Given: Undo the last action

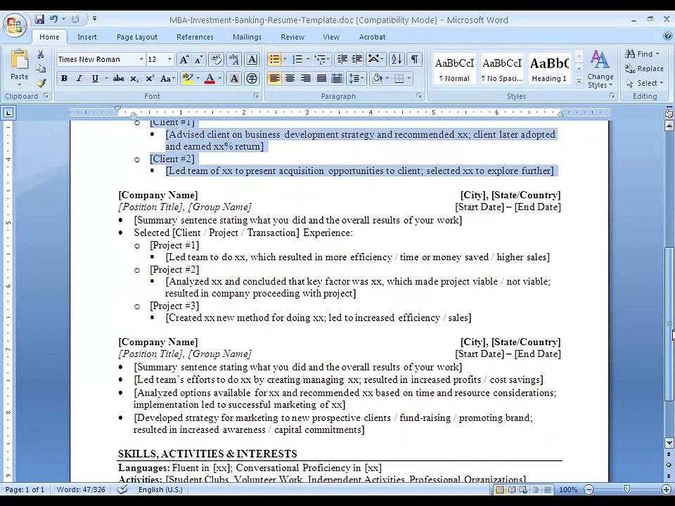Looking at the screenshot, I should (54, 19).
